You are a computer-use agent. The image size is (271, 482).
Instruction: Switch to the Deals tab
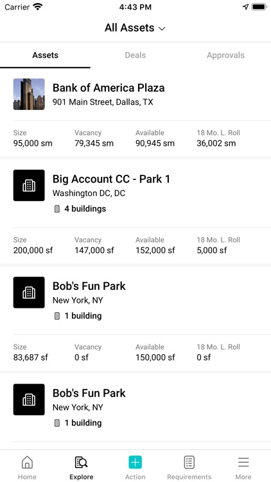pos(135,55)
